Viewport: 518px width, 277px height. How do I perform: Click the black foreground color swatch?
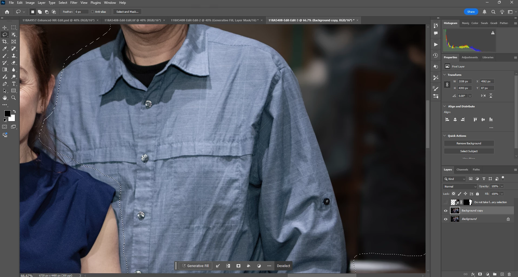click(7, 114)
